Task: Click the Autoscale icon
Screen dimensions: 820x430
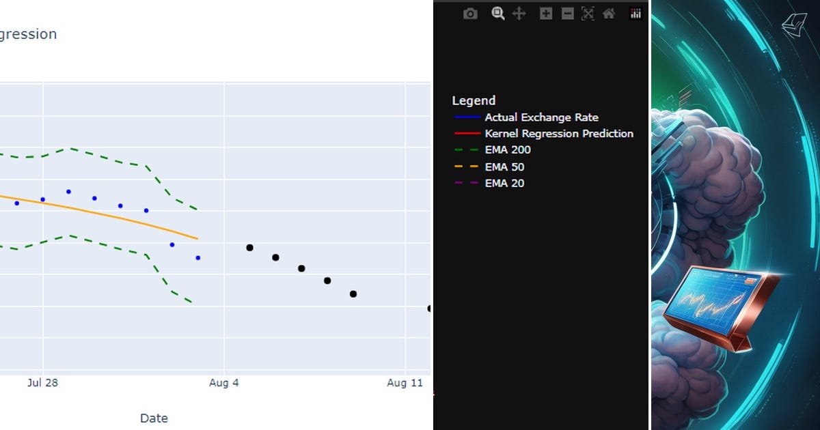Action: tap(588, 12)
